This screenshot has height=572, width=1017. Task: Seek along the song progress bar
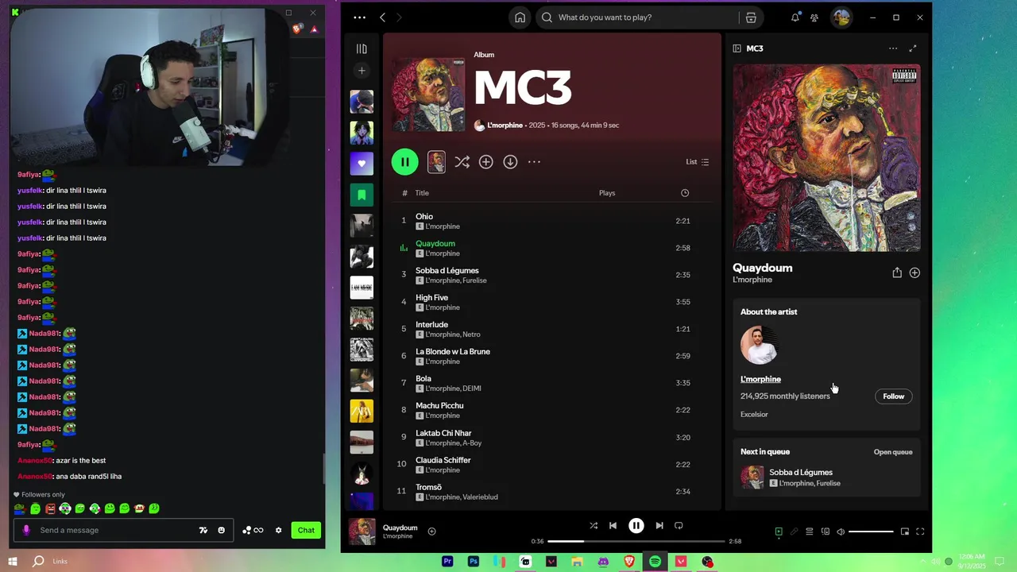(636, 541)
